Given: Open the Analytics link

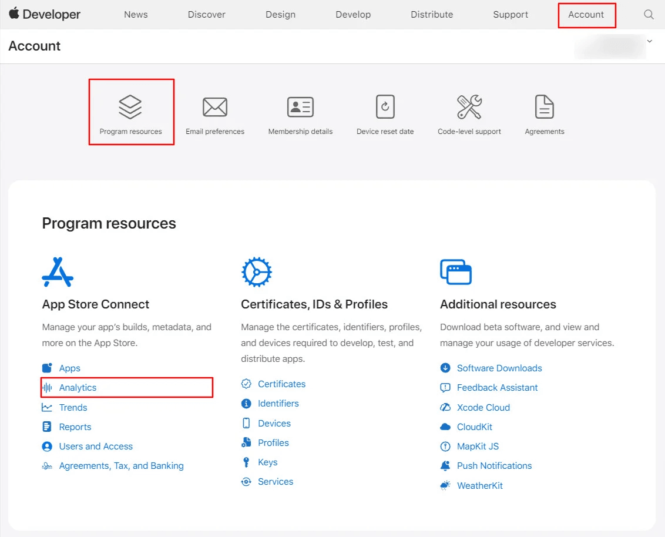Looking at the screenshot, I should pyautogui.click(x=78, y=387).
